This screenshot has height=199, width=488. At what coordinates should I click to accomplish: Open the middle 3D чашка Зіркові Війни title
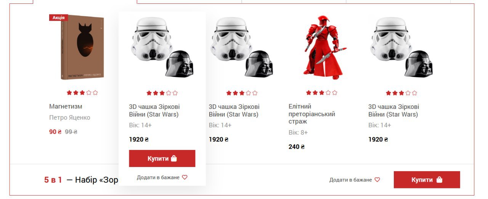click(234, 110)
